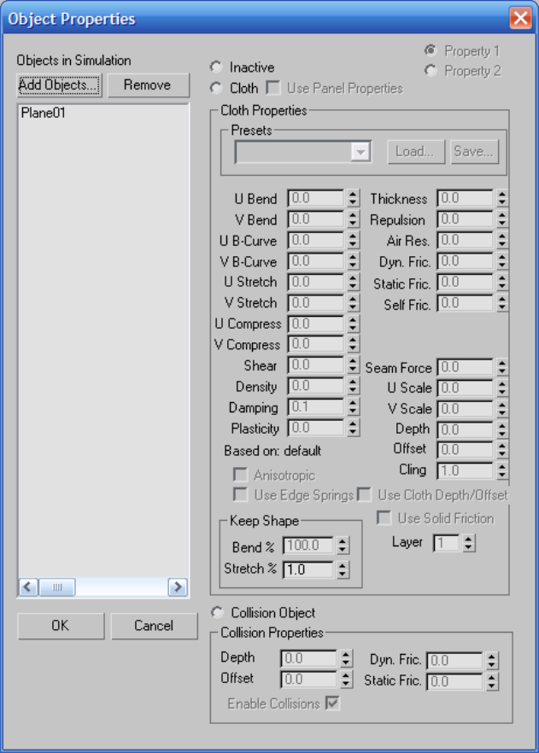Toggle Use Edge Springs checkbox
The image size is (539, 753).
pos(240,495)
